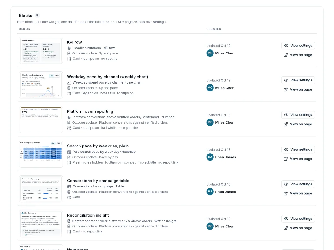Open View settings for KPI row block
The height and width of the screenshot is (250, 334).
tap(298, 46)
